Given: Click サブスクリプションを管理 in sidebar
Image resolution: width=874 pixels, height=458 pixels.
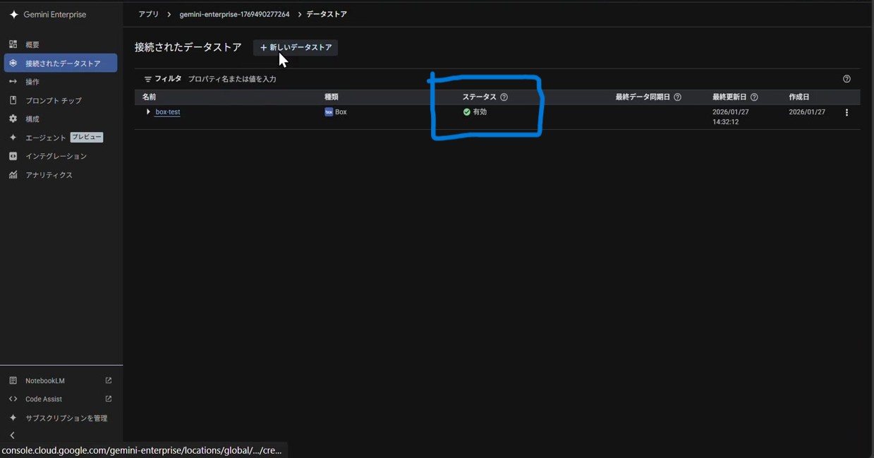Looking at the screenshot, I should (66, 418).
